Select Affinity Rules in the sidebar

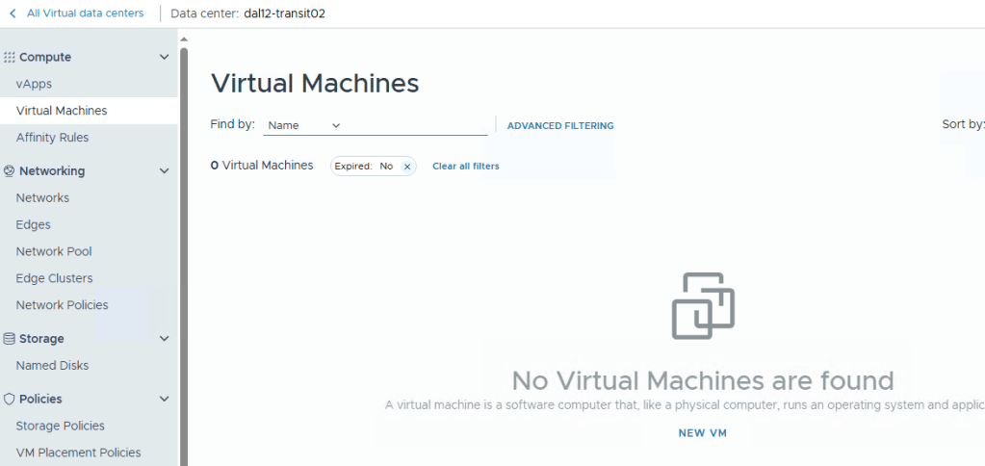click(x=52, y=138)
